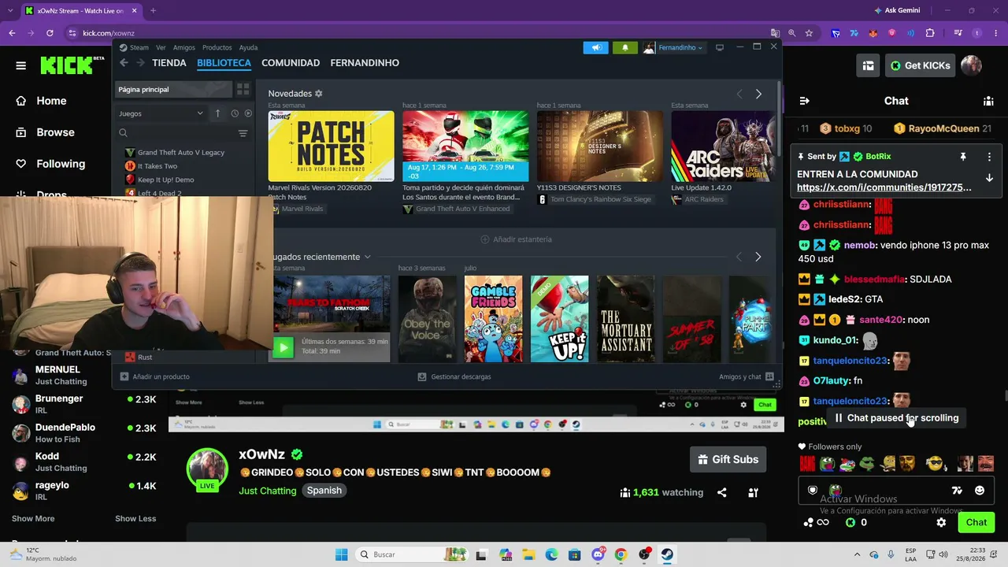Click the Show More link in sidebar
This screenshot has width=1008, height=567.
click(33, 518)
